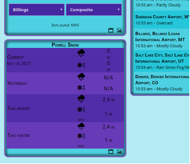Click snowfall cloud icon in This month row
The height and width of the screenshot is (164, 190).
(81, 99)
